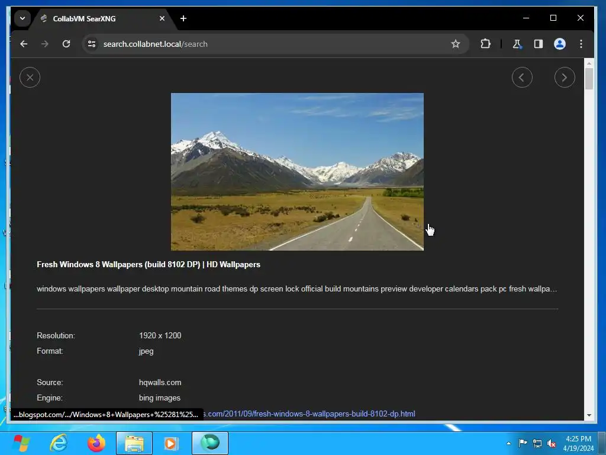Click the Show desktop strip in the taskbar corner
The height and width of the screenshot is (455, 606).
[602, 443]
